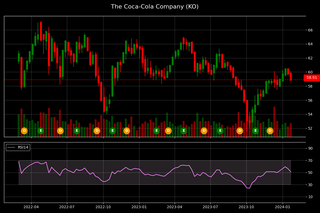Viewport: 320px width, 213px height.
Task: Select the D dividend marker left of 2023-04
Action: coord(168,130)
